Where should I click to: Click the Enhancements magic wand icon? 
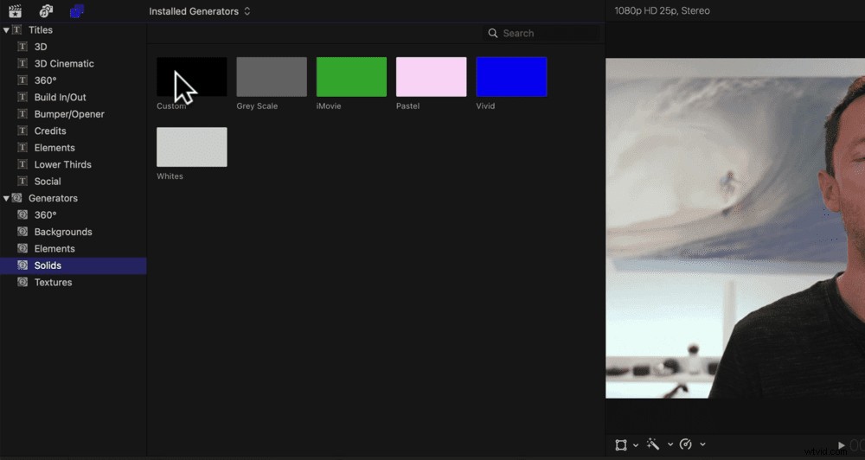(x=653, y=444)
